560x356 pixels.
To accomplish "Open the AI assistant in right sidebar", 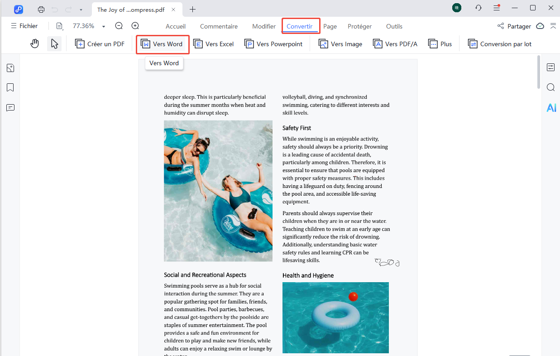I will [551, 108].
